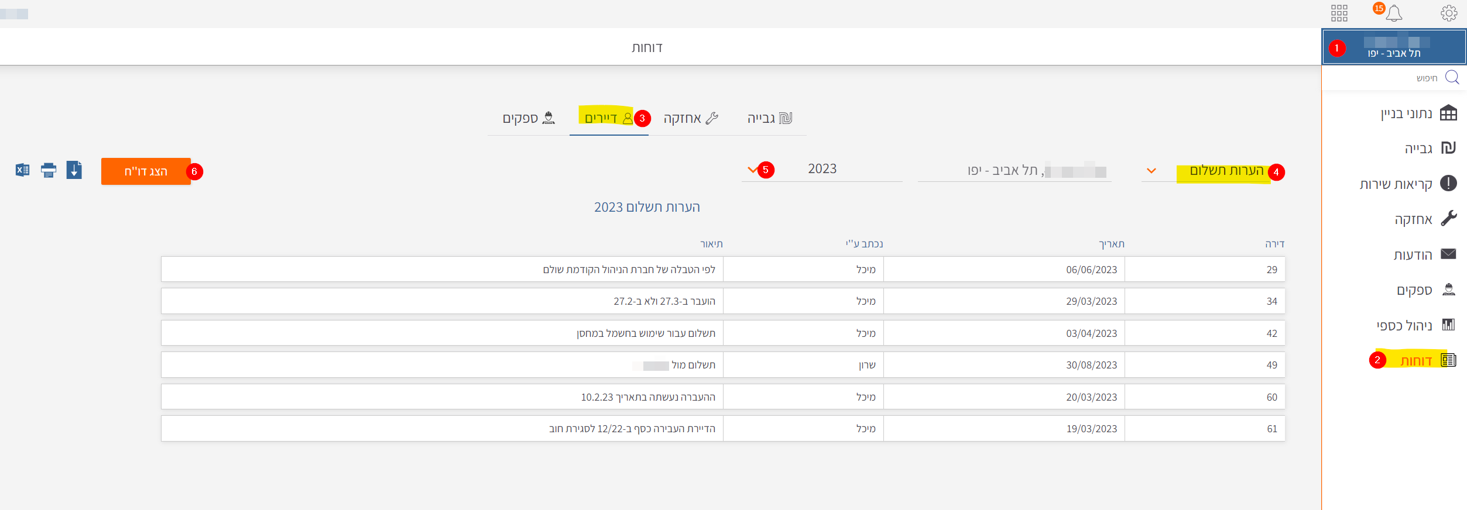
Task: Click the search magnifier icon
Action: coord(1452,77)
